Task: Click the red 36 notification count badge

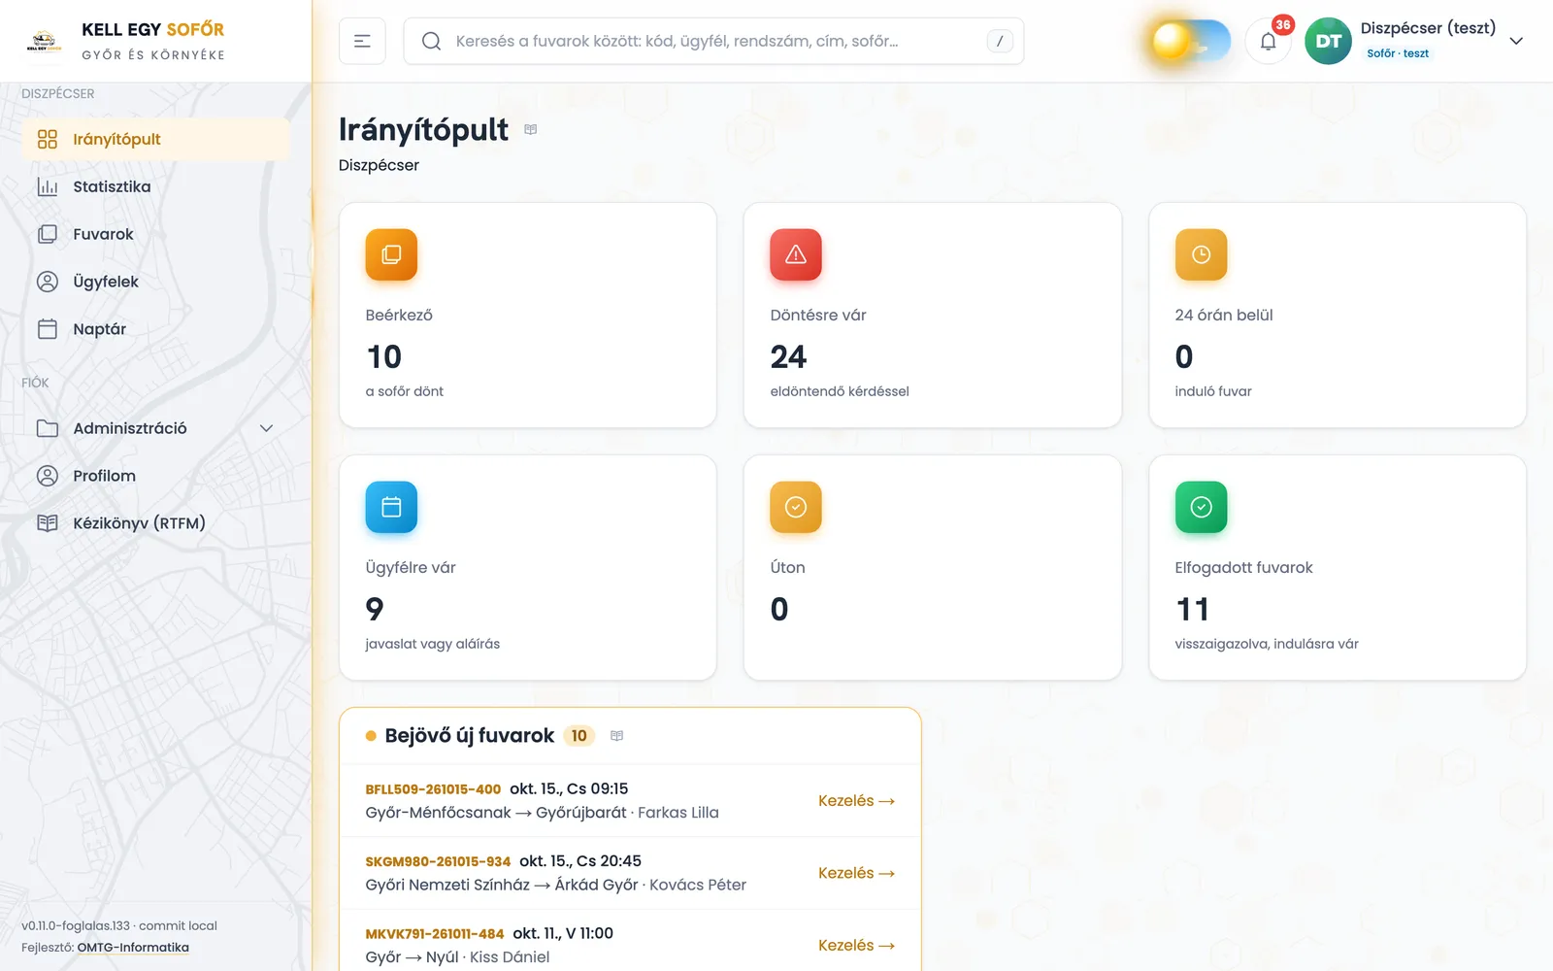Action: 1283,25
